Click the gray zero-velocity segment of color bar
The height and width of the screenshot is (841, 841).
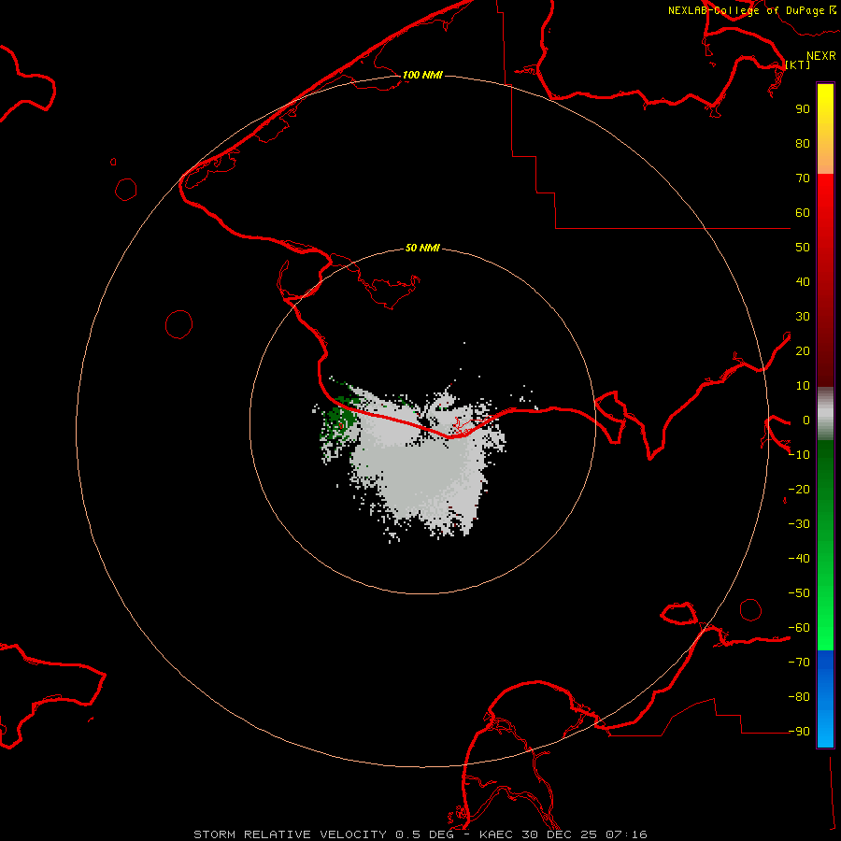click(825, 414)
